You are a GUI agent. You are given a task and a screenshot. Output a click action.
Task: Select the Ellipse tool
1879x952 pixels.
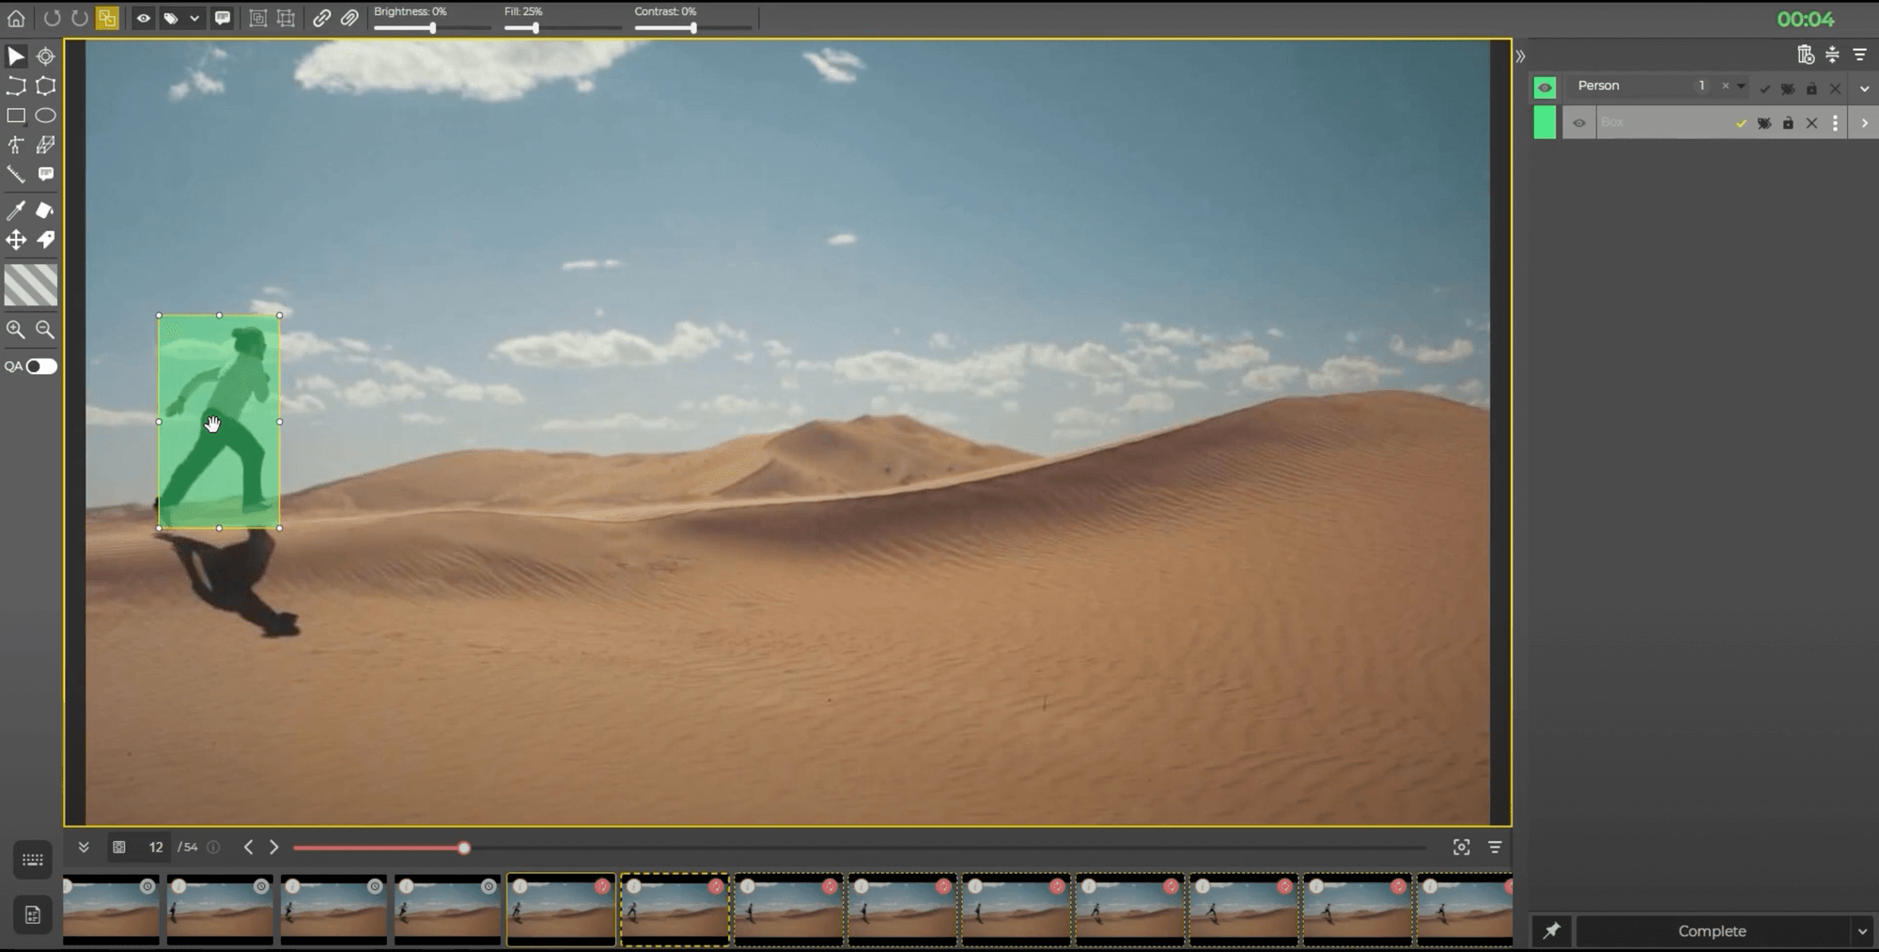[45, 116]
